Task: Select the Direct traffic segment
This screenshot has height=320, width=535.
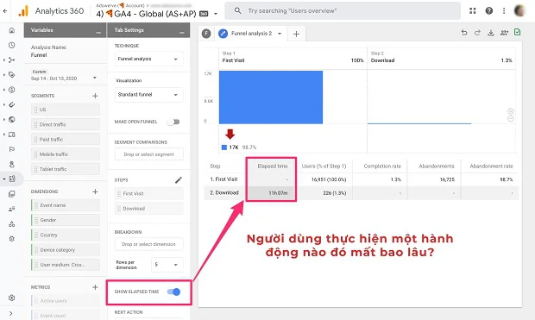Action: (x=66, y=124)
